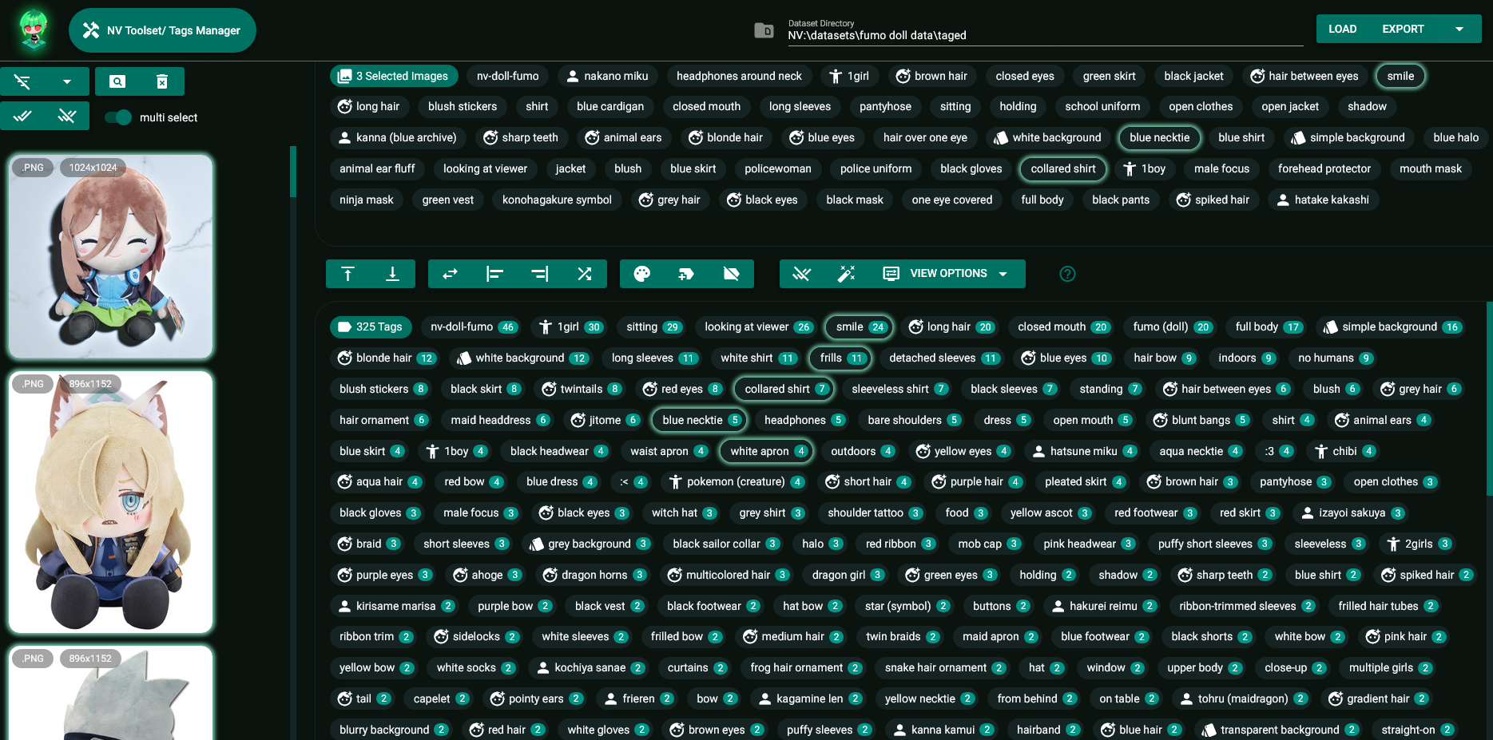
Task: Click the select-all double checkmark icon
Action: point(22,116)
